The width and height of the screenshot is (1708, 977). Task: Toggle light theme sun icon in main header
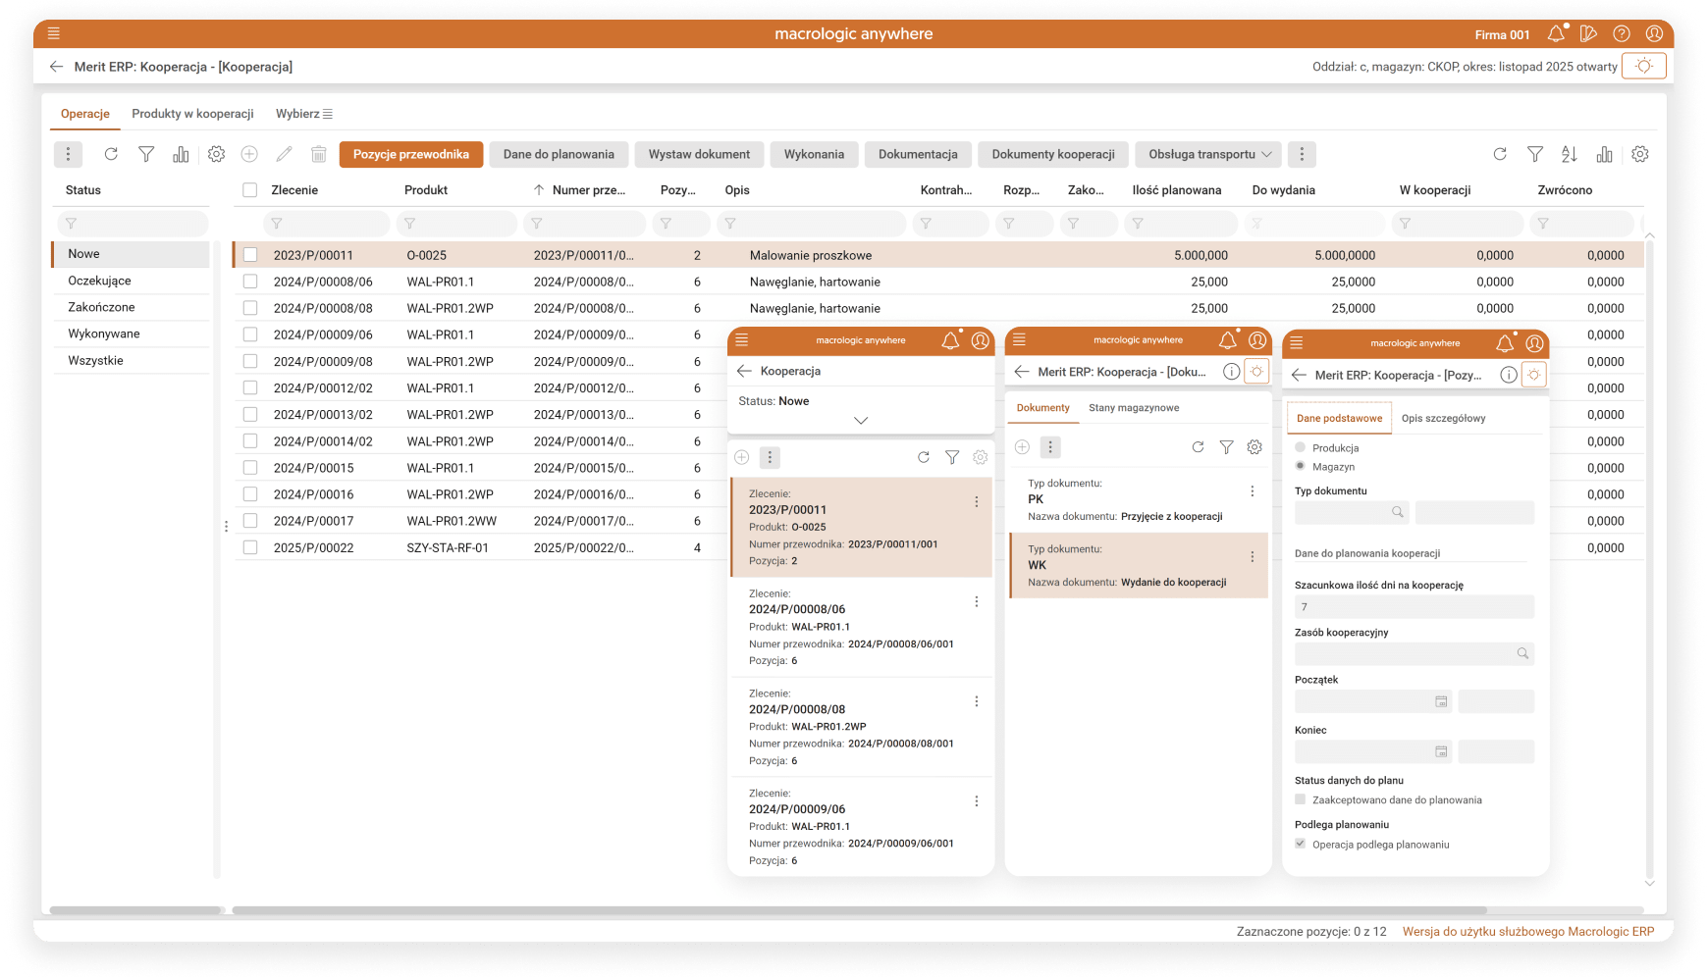pos(1643,67)
